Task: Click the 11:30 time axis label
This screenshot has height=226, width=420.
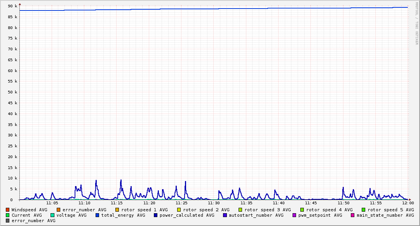Action: click(214, 203)
